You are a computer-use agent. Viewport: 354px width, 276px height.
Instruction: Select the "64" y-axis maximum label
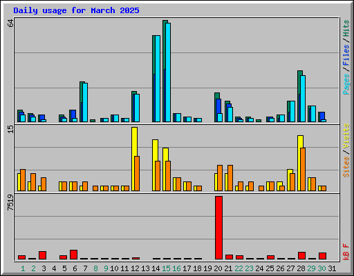coord(10,23)
